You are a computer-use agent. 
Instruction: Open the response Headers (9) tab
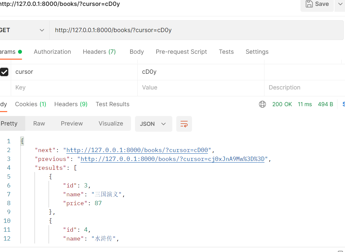coord(71,104)
